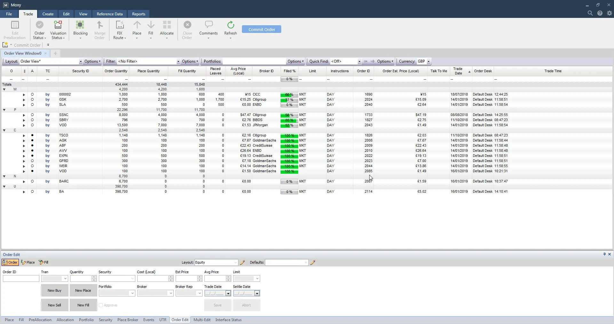This screenshot has width=614, height=324.
Task: Open the Currency GBP dropdown
Action: click(428, 61)
